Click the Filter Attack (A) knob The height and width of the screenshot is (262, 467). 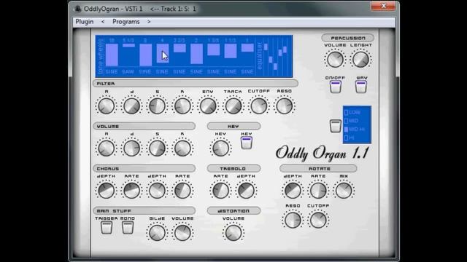point(106,106)
